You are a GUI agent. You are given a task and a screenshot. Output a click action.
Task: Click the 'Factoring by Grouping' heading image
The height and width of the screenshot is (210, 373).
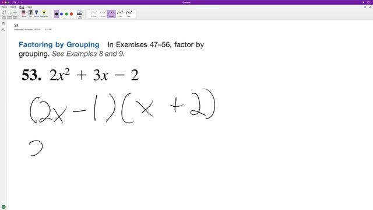pyautogui.click(x=59, y=44)
